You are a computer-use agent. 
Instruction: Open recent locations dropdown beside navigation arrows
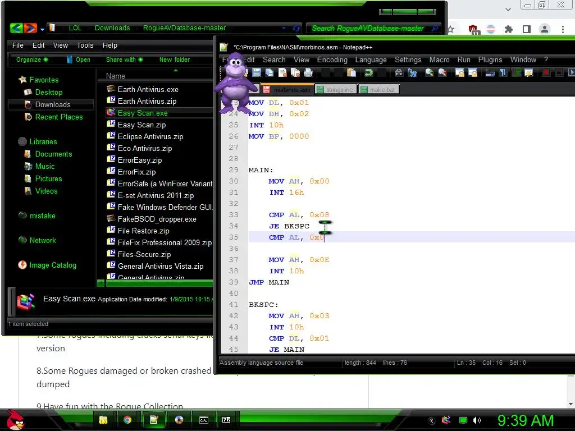pos(42,29)
